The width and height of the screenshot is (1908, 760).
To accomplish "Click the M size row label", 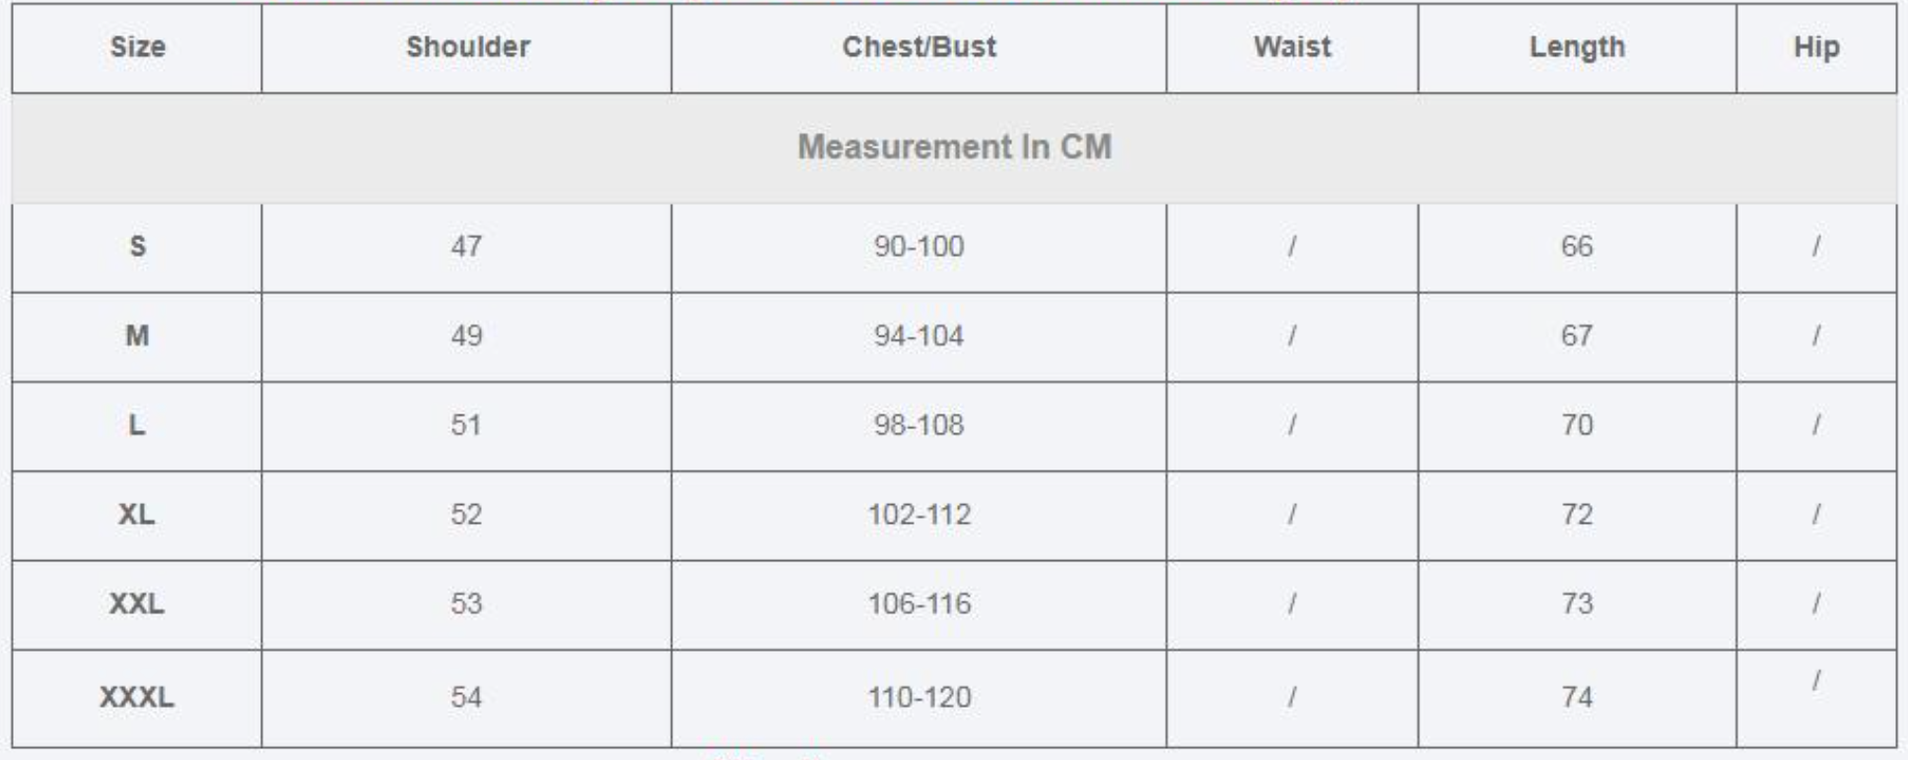I will (137, 336).
